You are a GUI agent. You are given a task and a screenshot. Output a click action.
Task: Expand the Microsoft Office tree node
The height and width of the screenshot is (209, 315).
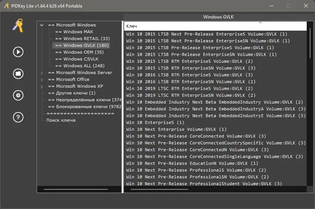[x=42, y=80]
